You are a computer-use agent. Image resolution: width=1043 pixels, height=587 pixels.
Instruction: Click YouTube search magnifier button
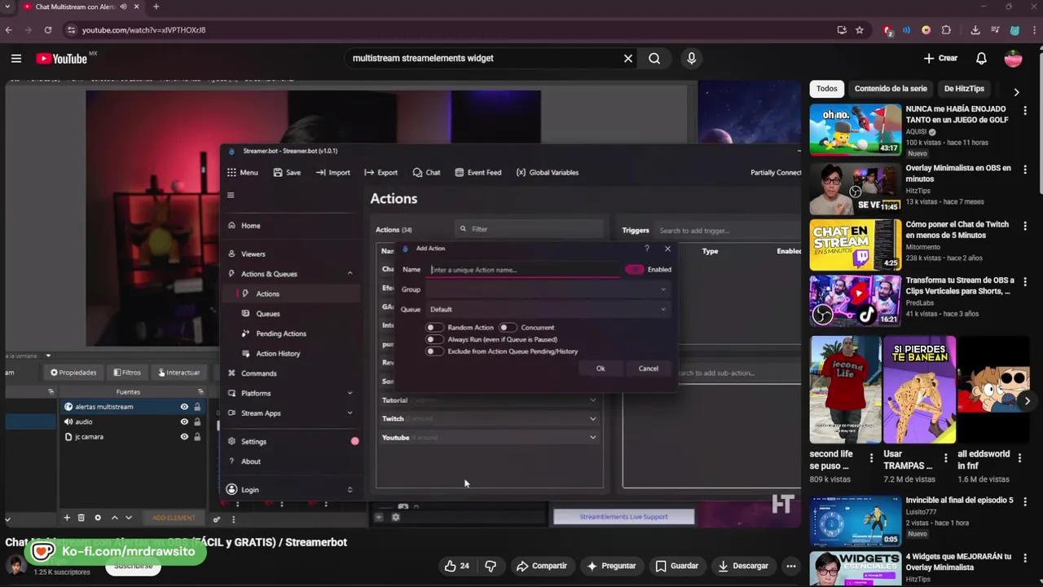tap(654, 58)
